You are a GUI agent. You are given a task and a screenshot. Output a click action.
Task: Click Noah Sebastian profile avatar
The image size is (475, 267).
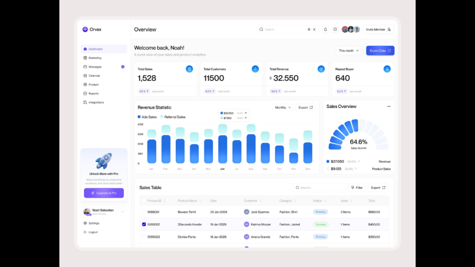(87, 211)
